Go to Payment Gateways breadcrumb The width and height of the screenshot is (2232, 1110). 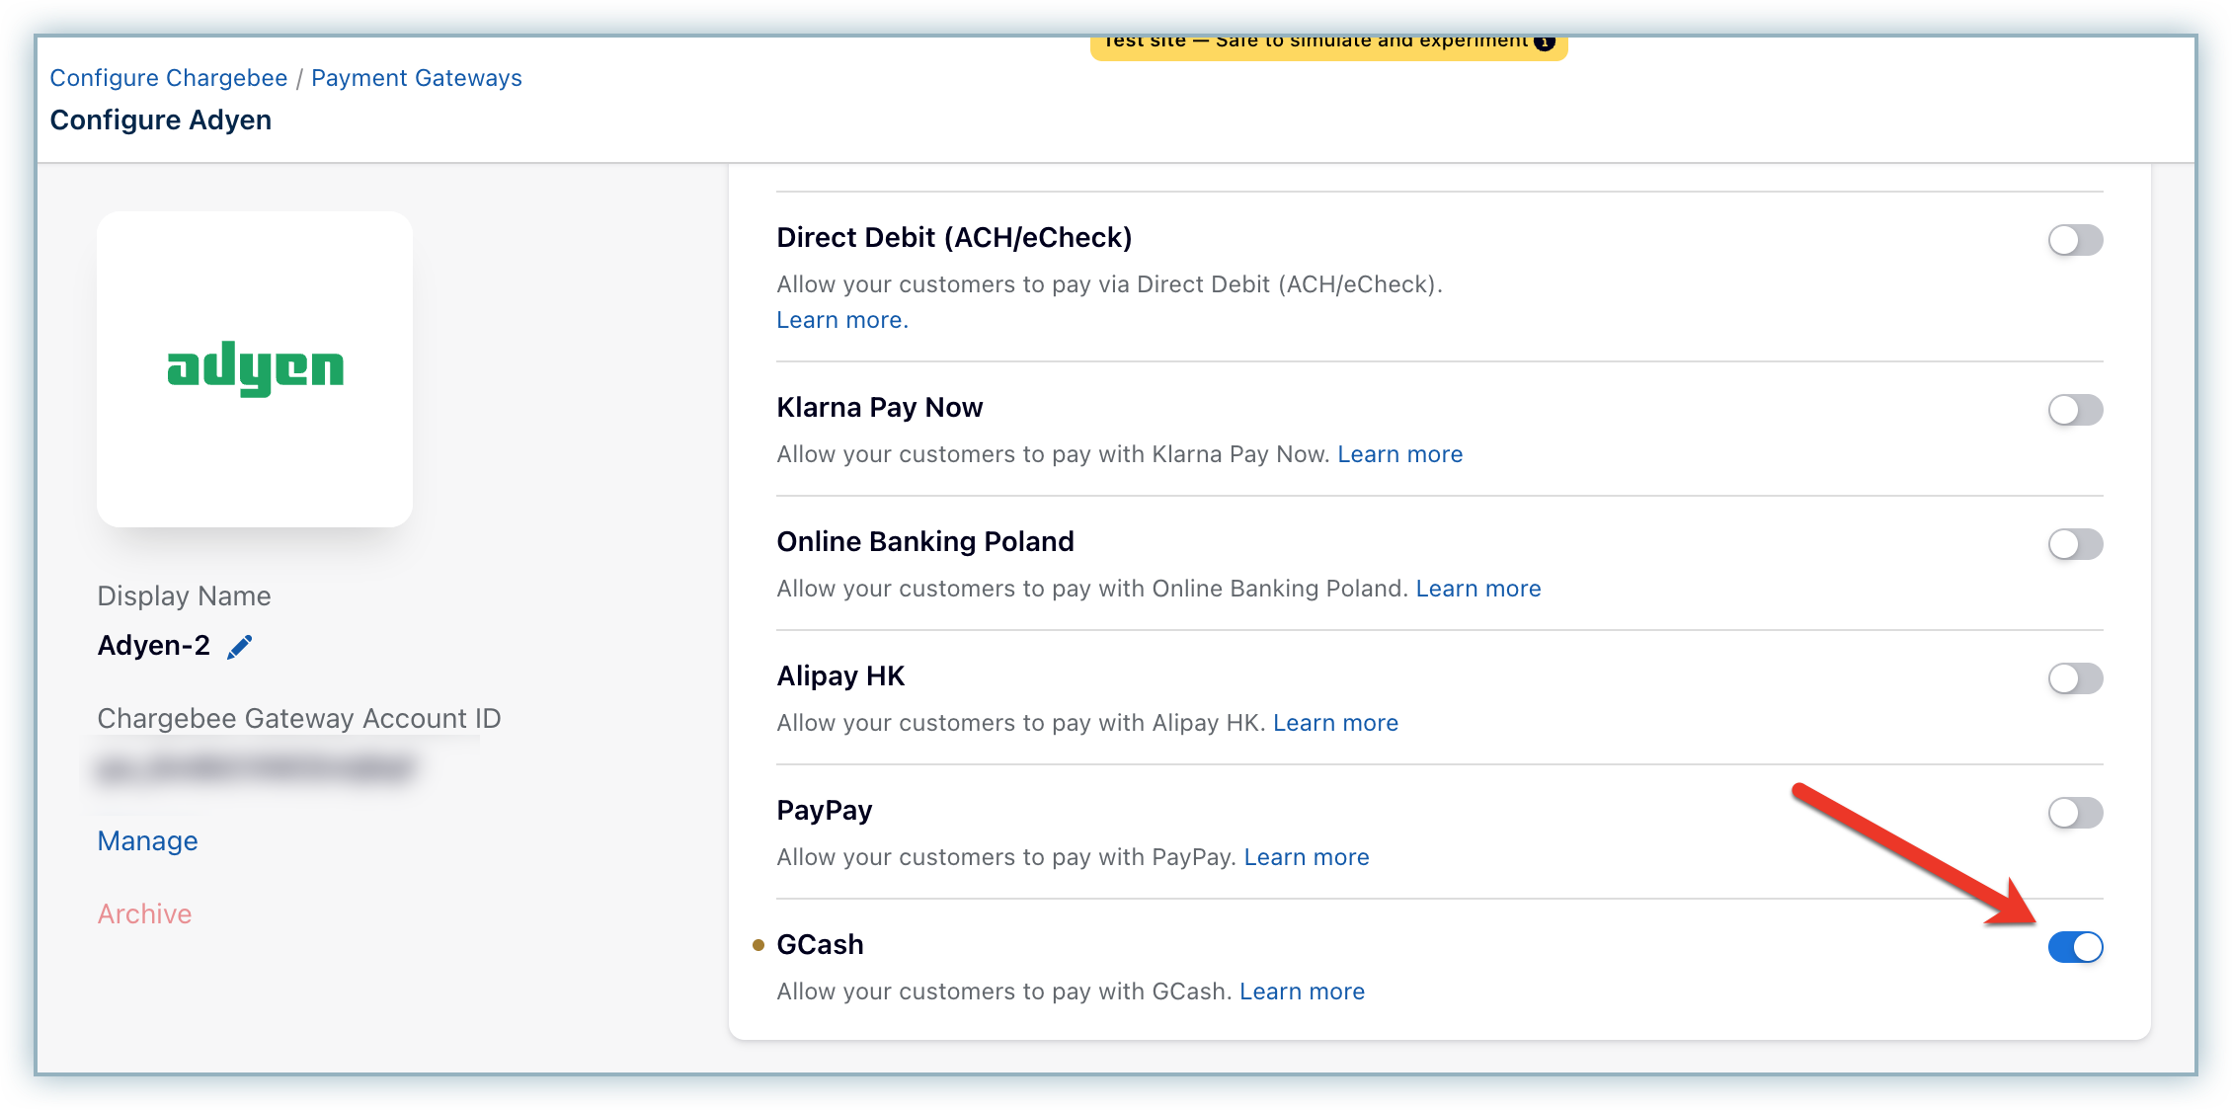417,78
